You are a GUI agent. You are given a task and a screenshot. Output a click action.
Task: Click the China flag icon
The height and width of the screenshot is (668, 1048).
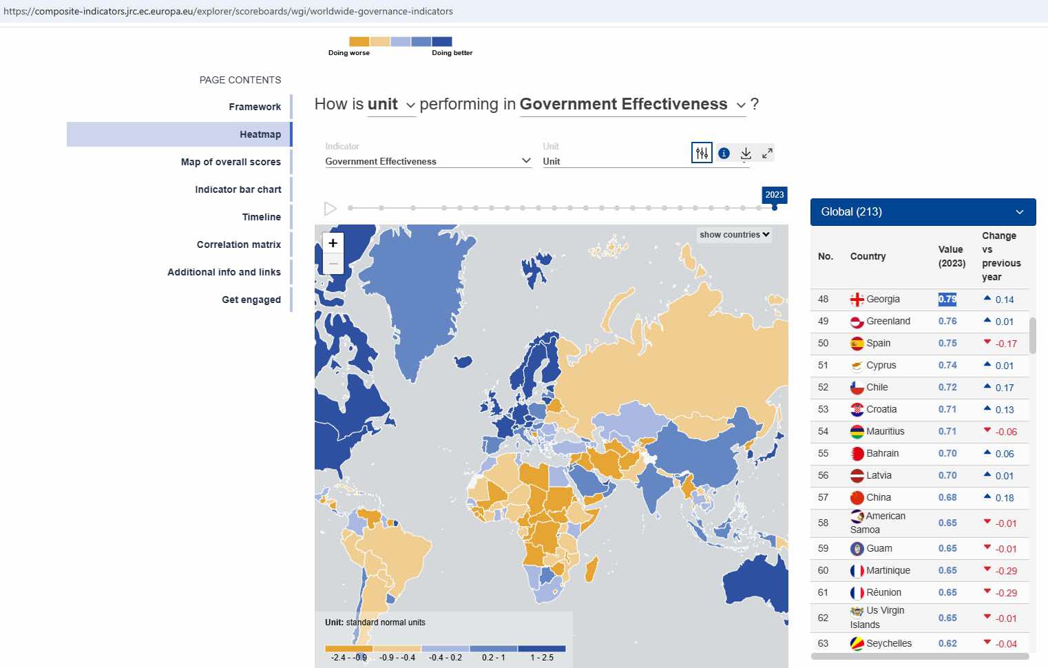(x=857, y=498)
